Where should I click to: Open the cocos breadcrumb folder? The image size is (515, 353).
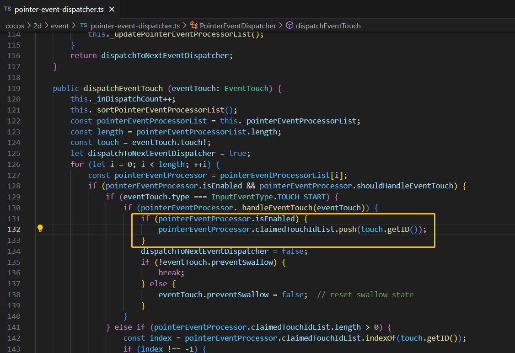click(15, 26)
